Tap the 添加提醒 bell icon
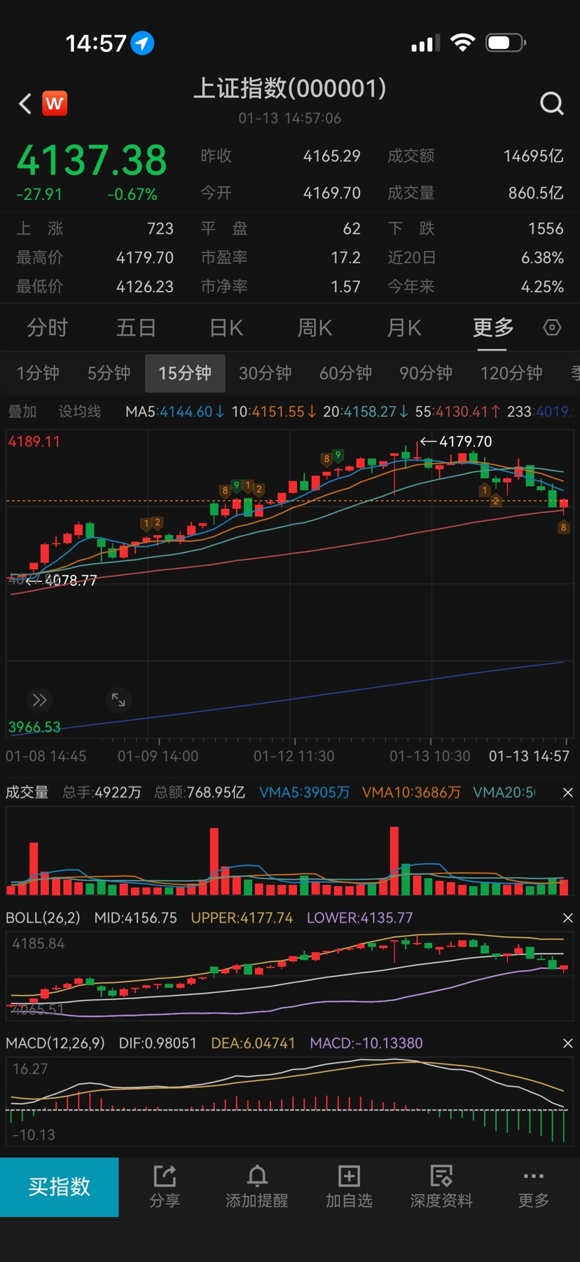This screenshot has height=1262, width=580. click(257, 1176)
